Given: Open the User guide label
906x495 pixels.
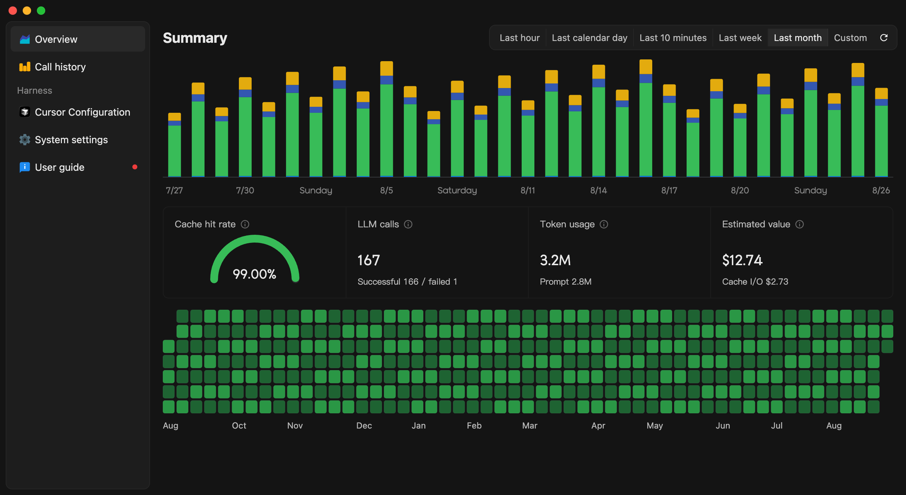Looking at the screenshot, I should [59, 167].
